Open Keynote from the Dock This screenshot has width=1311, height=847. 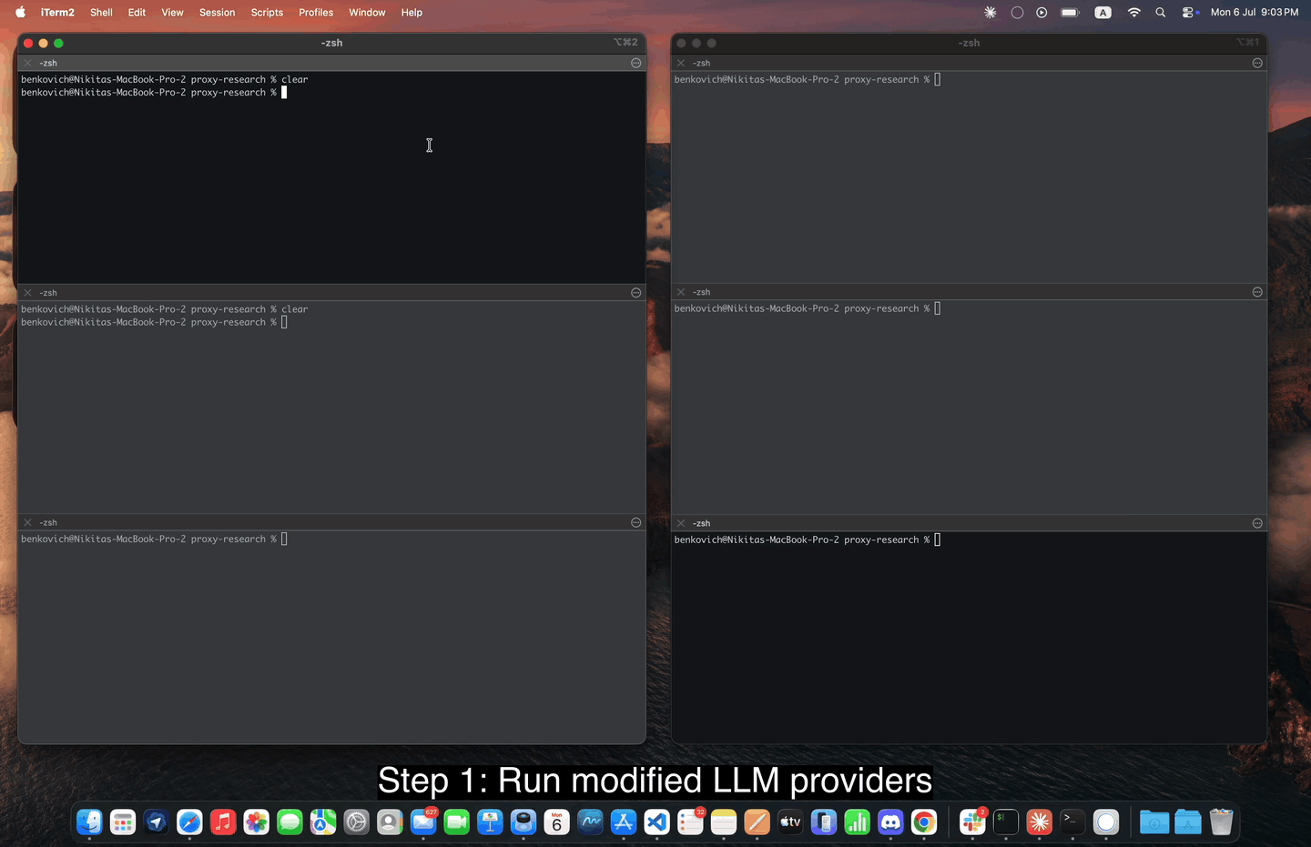click(490, 822)
